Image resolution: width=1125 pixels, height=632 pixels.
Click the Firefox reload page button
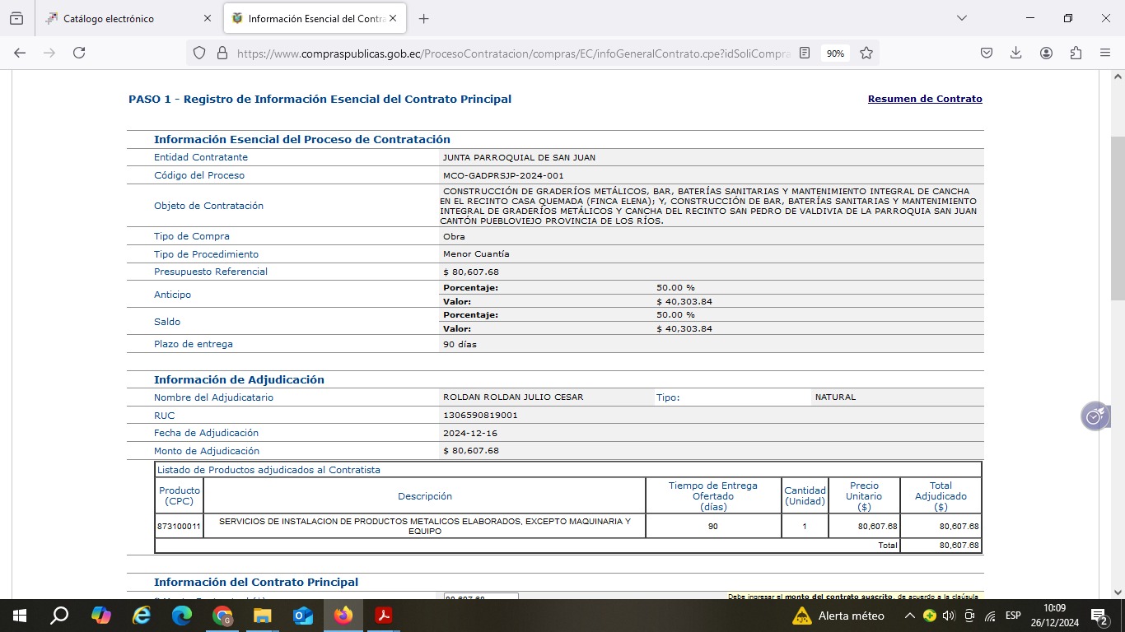79,53
